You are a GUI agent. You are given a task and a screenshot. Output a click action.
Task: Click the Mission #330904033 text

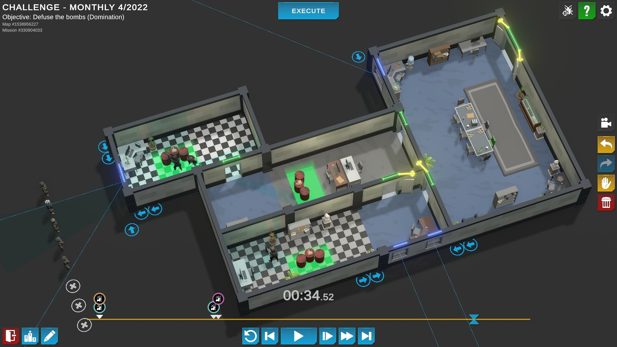(x=22, y=30)
